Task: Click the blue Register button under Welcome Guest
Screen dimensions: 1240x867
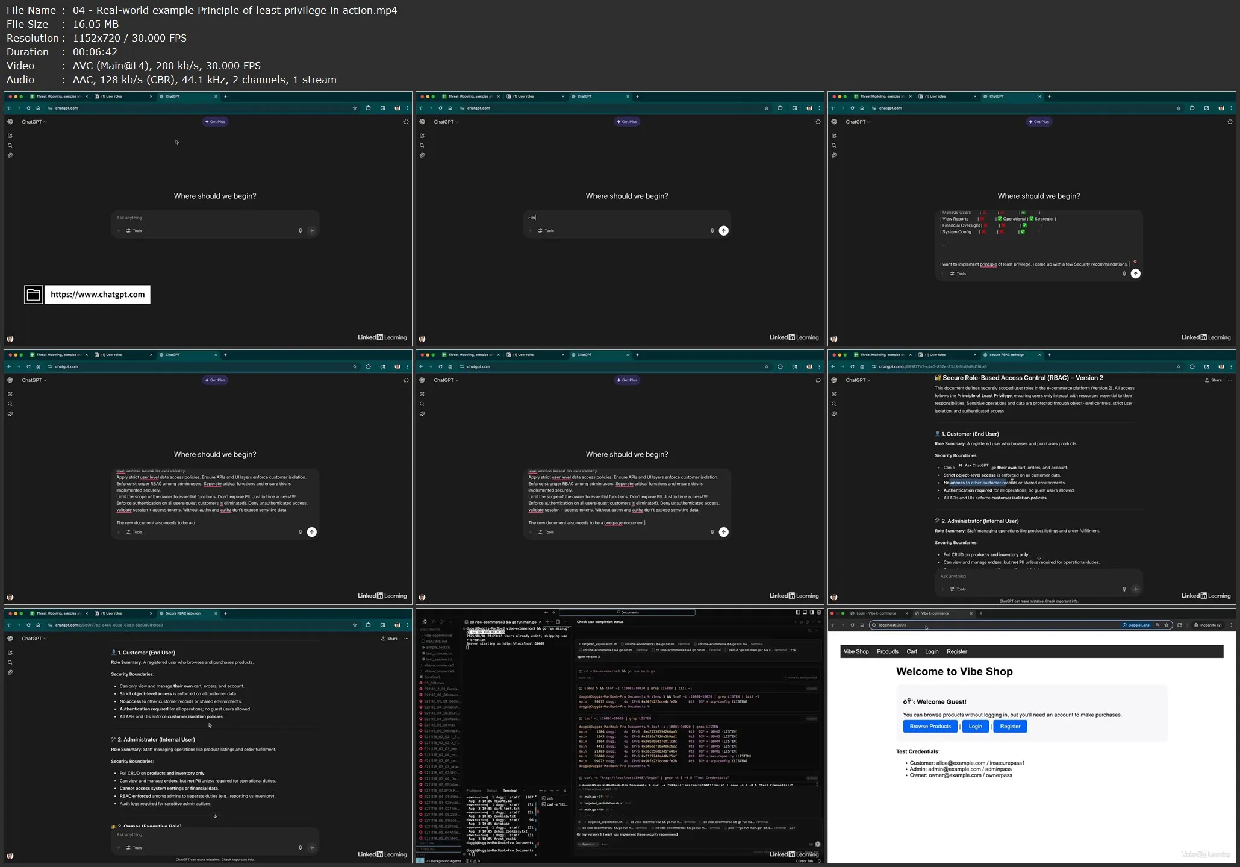Action: (1009, 727)
